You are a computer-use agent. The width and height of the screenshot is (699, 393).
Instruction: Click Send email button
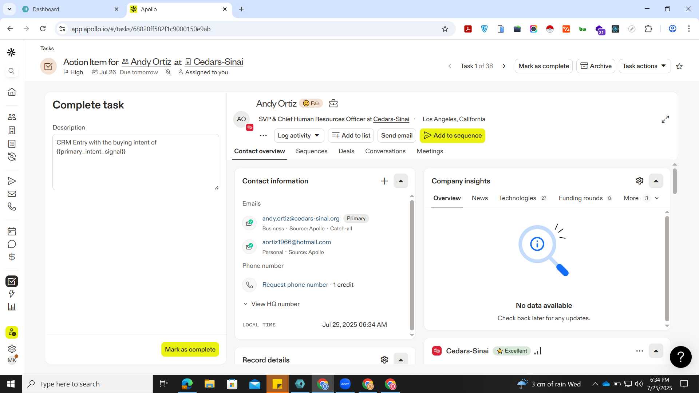397,136
